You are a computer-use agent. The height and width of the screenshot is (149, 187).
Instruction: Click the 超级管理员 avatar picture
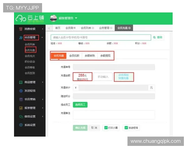pos(53,18)
